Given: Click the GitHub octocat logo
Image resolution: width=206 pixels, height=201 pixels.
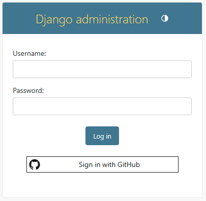Looking at the screenshot, I should pos(35,164).
